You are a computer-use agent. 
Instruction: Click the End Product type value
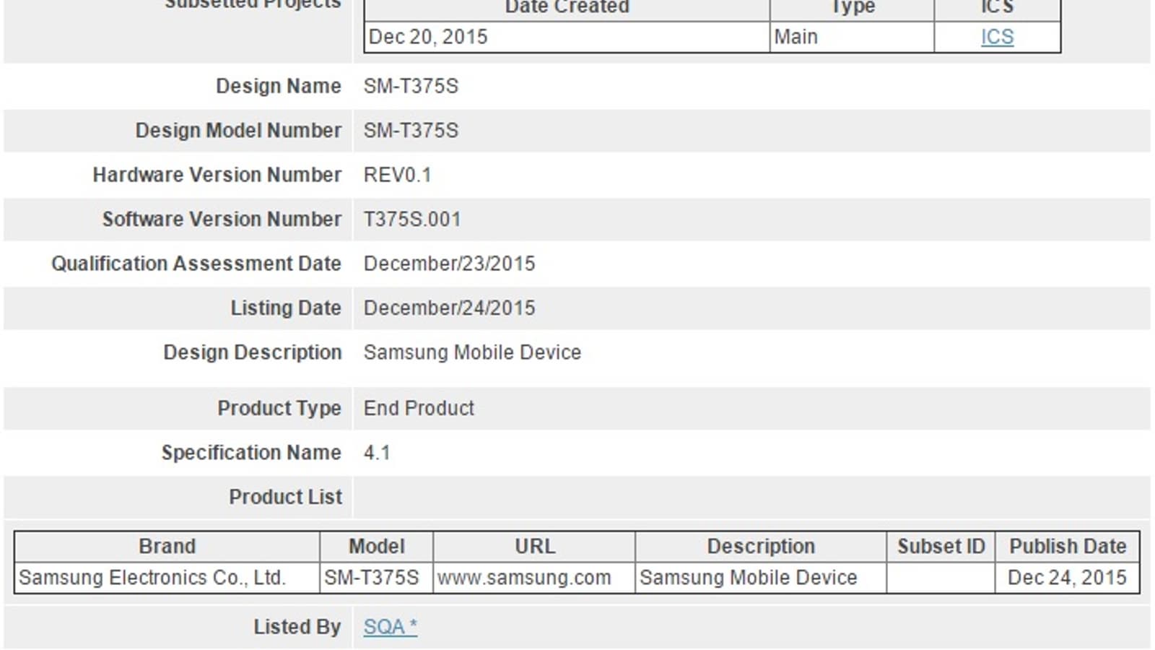coord(419,408)
